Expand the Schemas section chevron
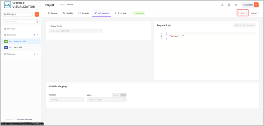The height and width of the screenshot is (126, 264). [x=37, y=54]
